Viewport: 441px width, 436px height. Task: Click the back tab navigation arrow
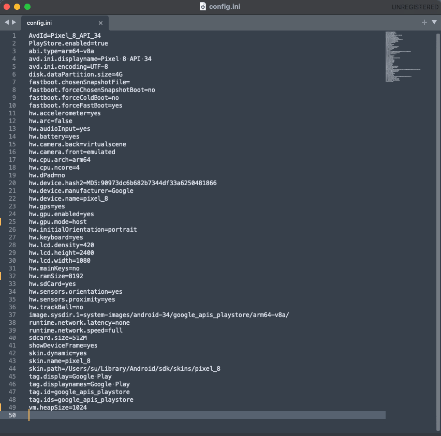(7, 22)
